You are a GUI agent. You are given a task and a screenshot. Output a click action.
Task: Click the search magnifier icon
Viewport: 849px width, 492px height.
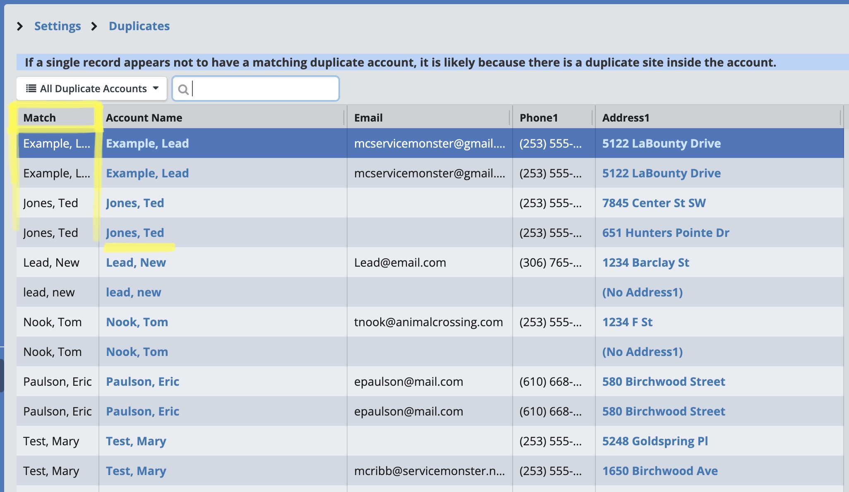tap(183, 89)
